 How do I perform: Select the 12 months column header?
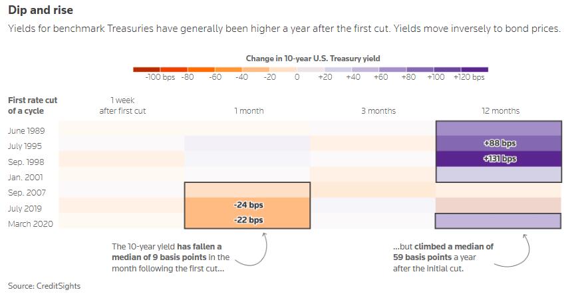(x=501, y=111)
